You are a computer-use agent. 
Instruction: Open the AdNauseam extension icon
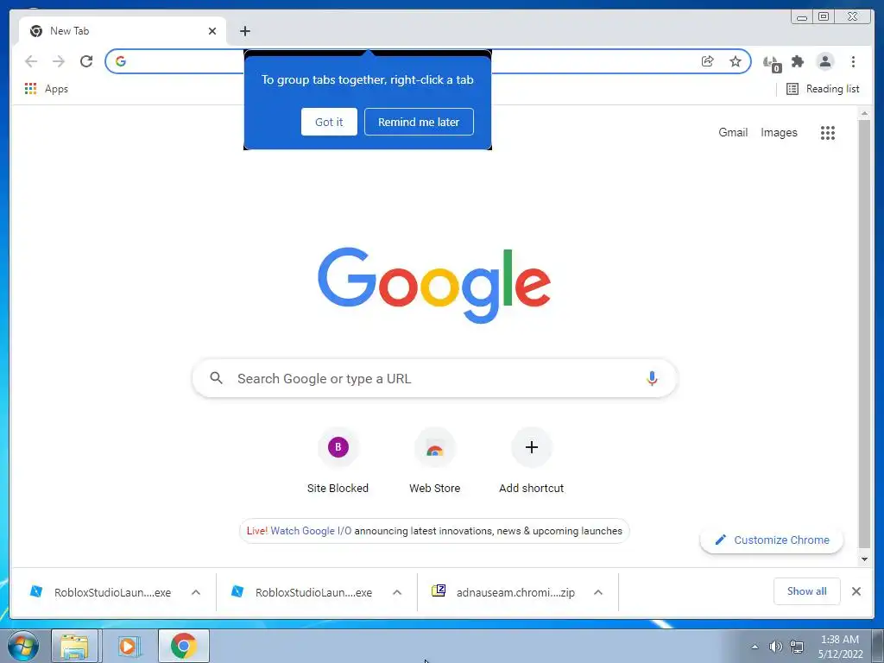(x=771, y=63)
